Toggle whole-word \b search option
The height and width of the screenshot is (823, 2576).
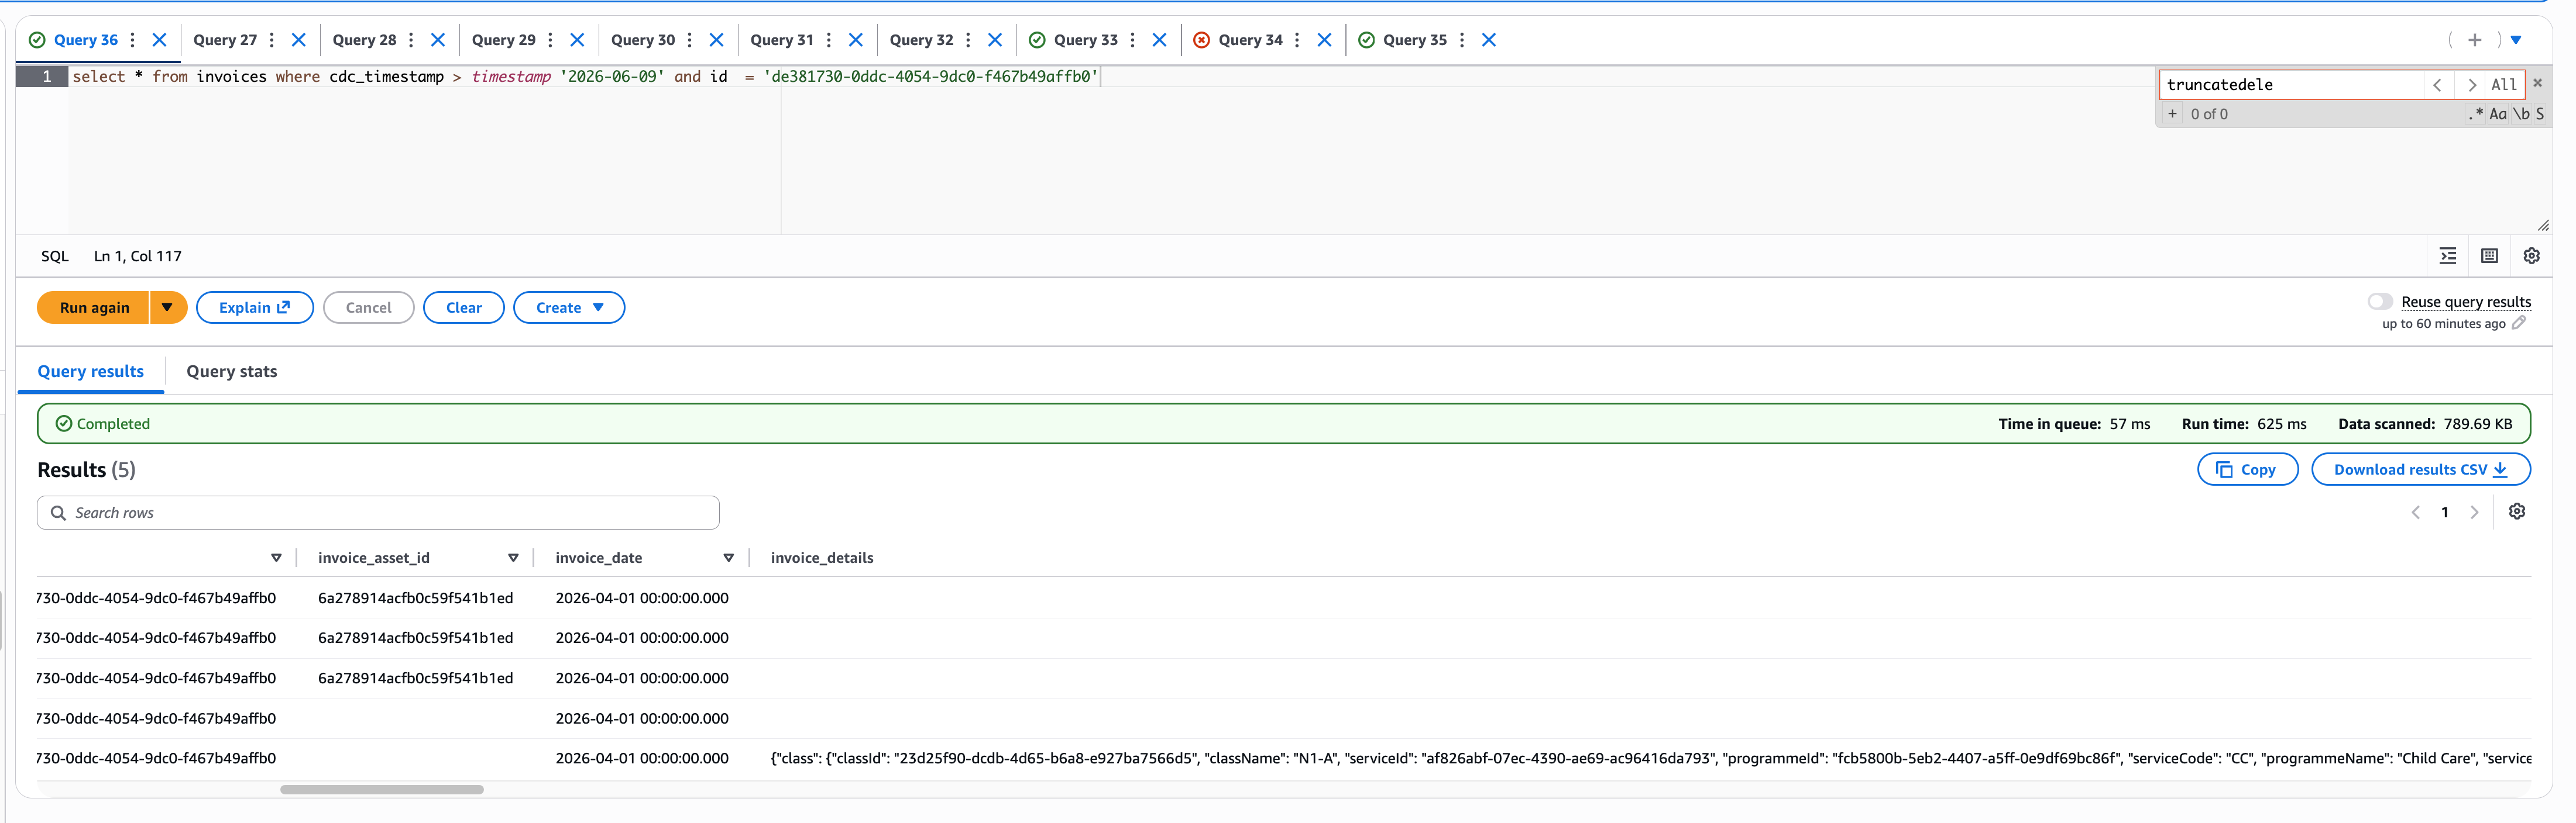2521,114
